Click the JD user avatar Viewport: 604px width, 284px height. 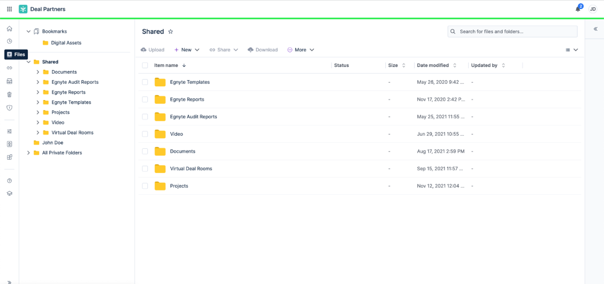pos(593,9)
